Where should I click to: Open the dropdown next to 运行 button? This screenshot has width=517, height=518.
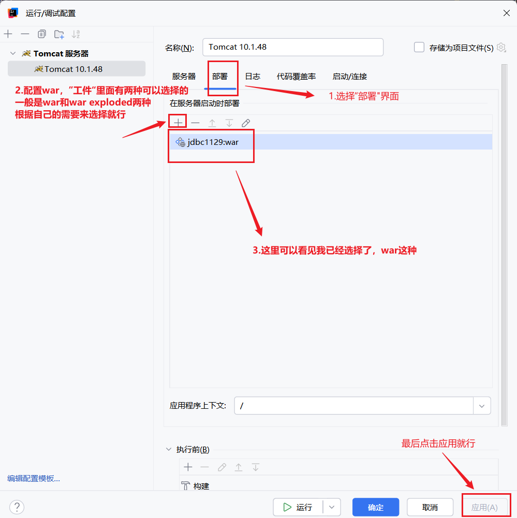[332, 507]
